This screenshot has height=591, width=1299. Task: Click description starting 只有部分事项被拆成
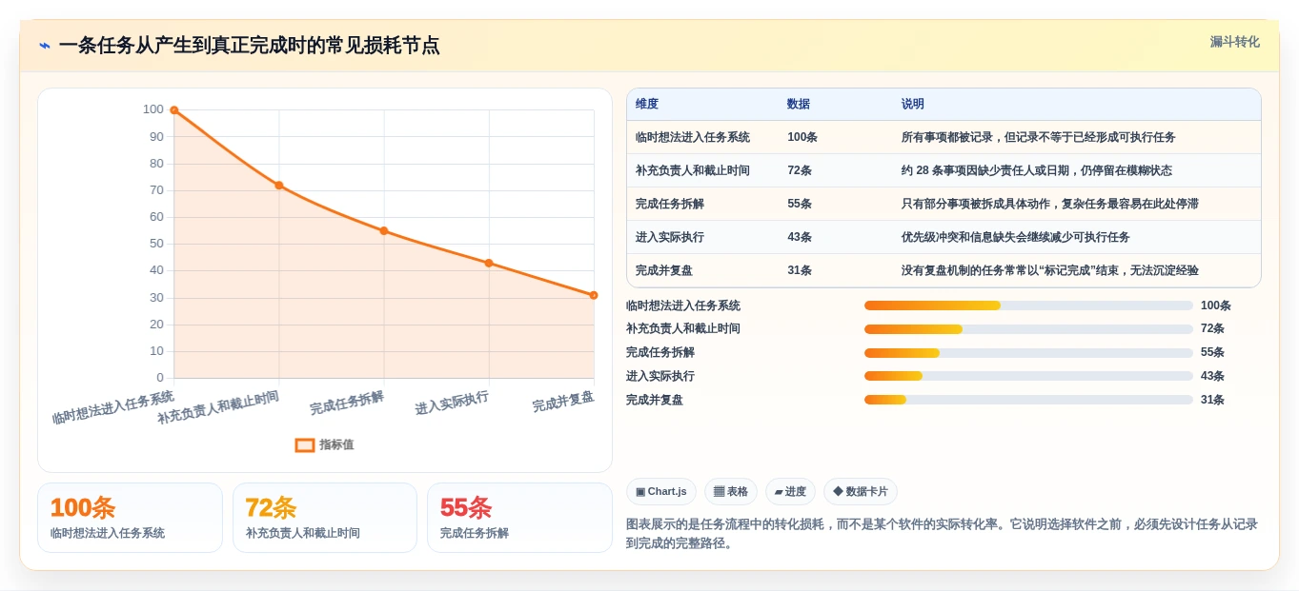1050,204
